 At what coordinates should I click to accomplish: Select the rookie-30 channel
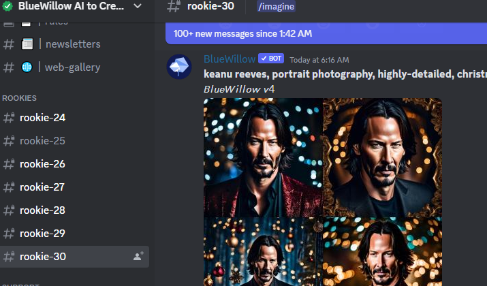coord(74,257)
